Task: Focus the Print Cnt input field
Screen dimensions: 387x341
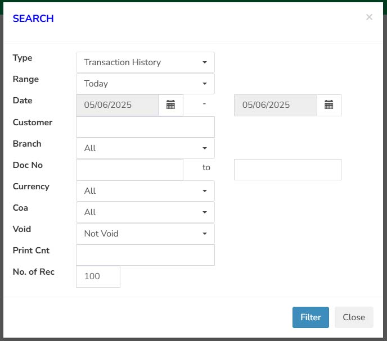Action: 145,255
